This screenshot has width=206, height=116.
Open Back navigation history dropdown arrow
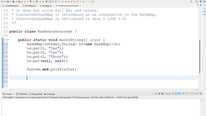coord(83,2)
